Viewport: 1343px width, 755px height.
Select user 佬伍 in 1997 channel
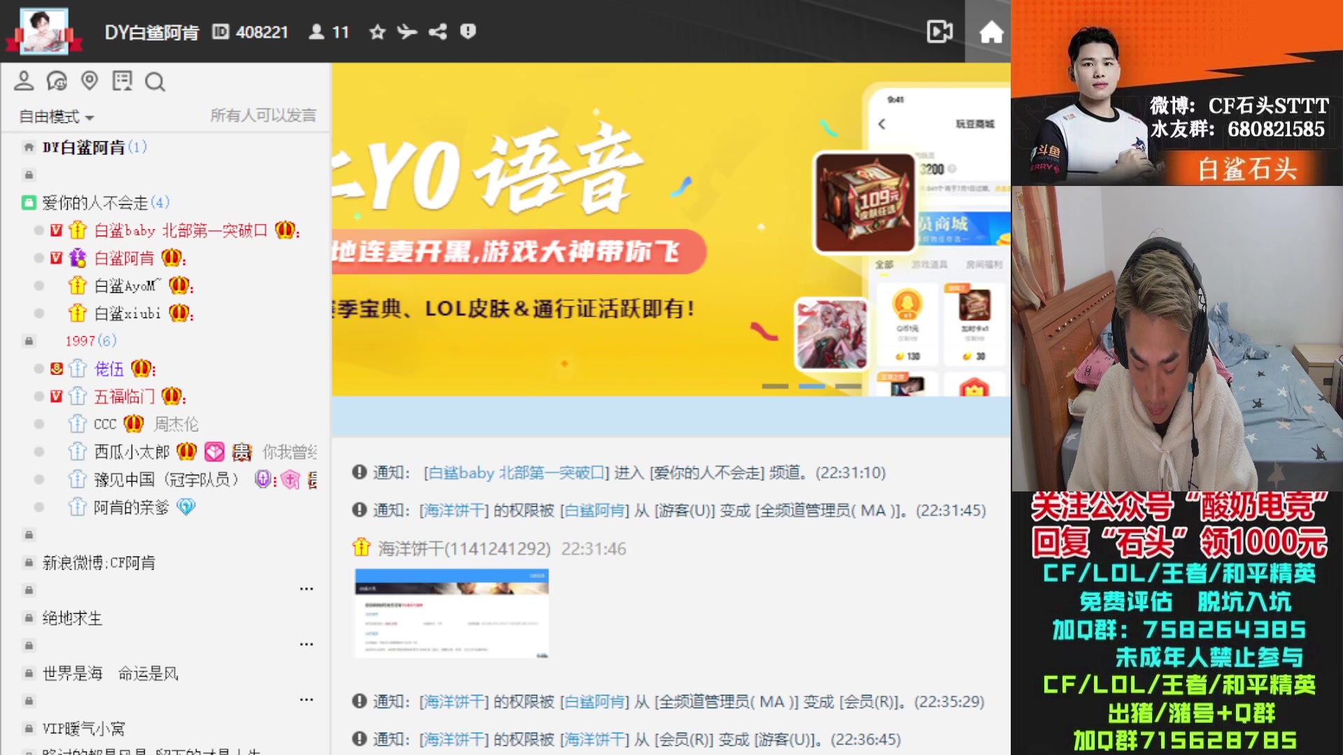coord(109,368)
